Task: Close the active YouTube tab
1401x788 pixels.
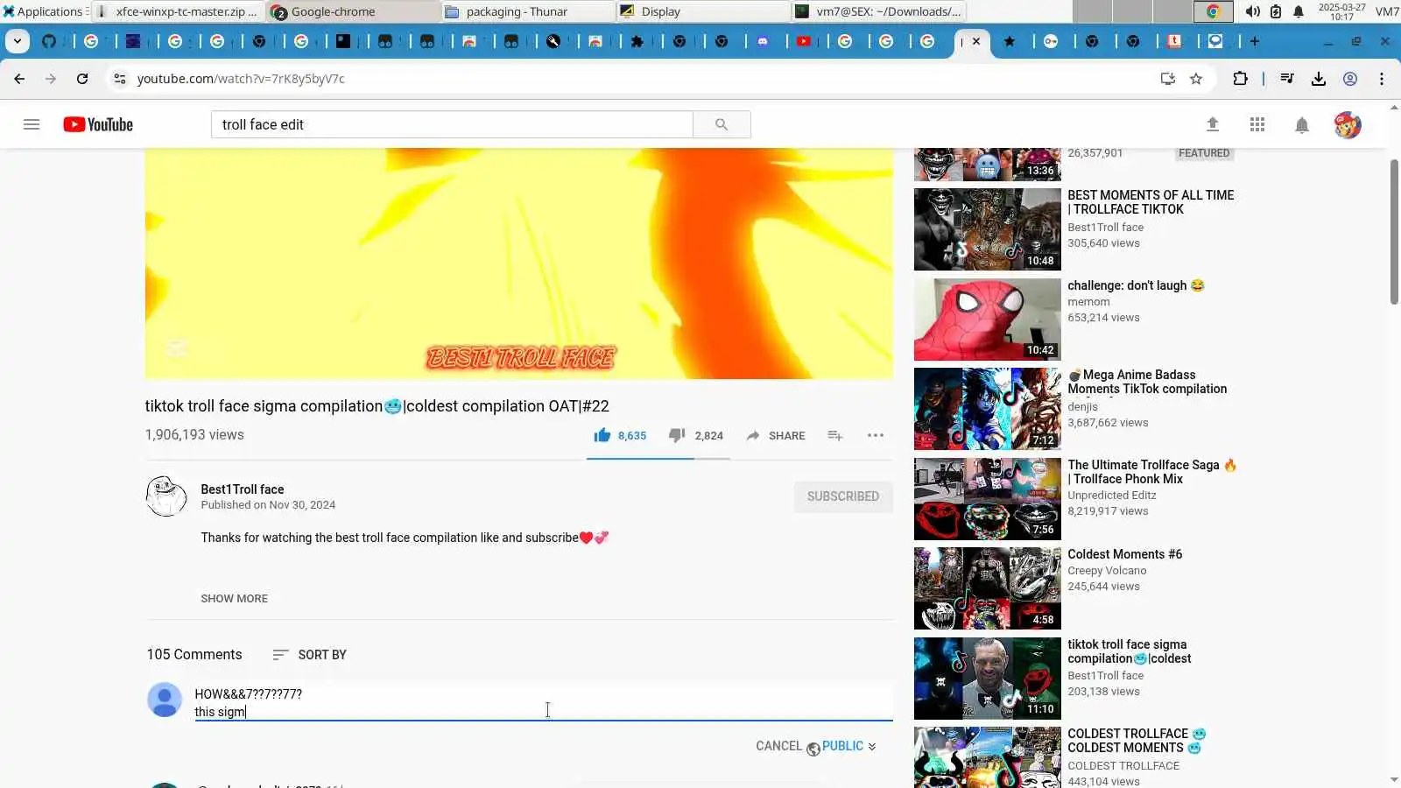Action: [x=976, y=41]
